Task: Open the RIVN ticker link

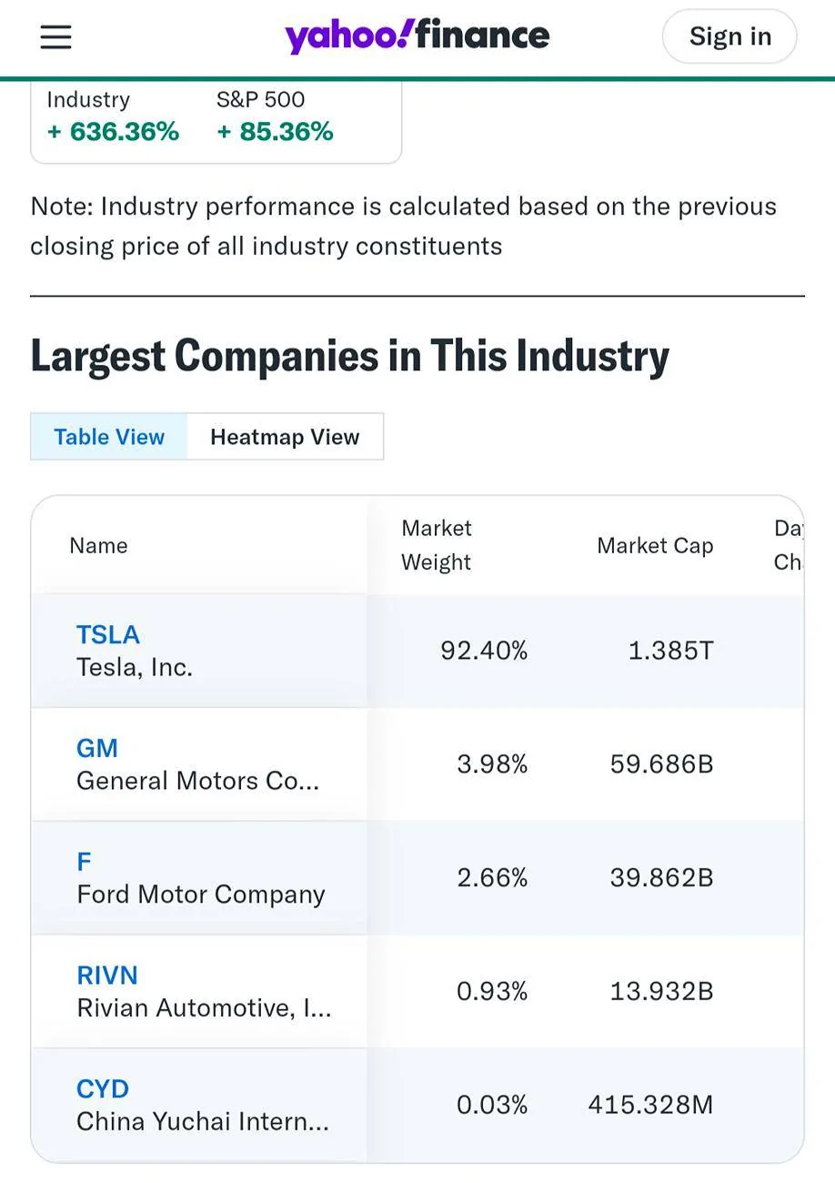Action: [x=107, y=975]
